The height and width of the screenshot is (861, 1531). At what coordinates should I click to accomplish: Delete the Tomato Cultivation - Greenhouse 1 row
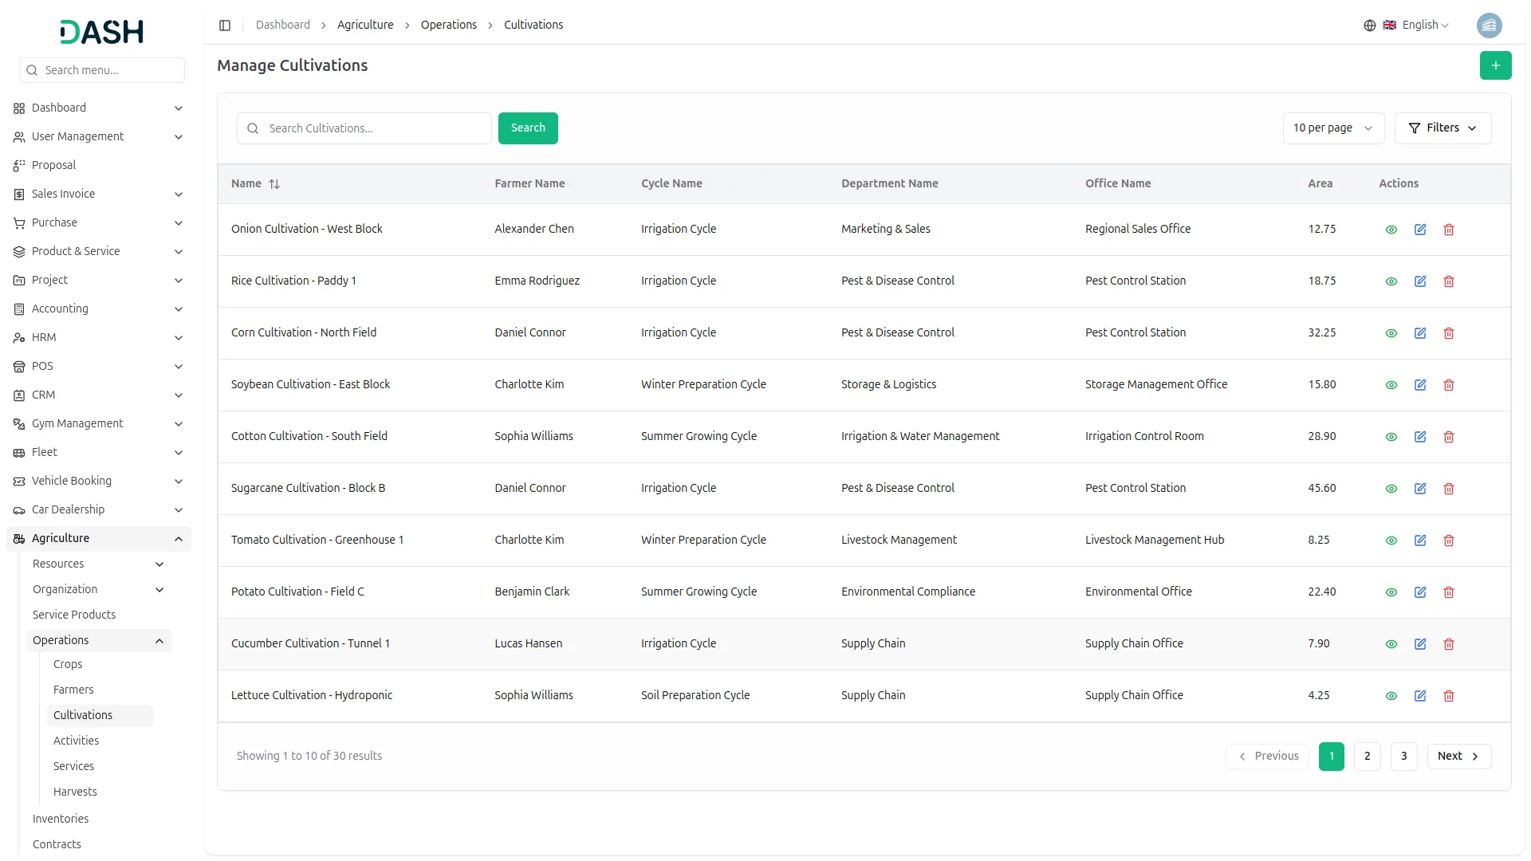1448,541
